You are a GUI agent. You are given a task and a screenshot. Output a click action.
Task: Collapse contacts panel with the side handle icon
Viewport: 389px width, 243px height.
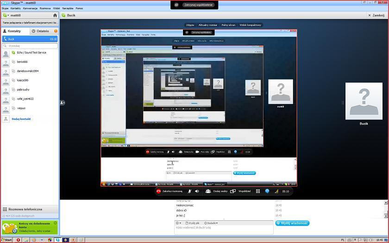click(62, 102)
